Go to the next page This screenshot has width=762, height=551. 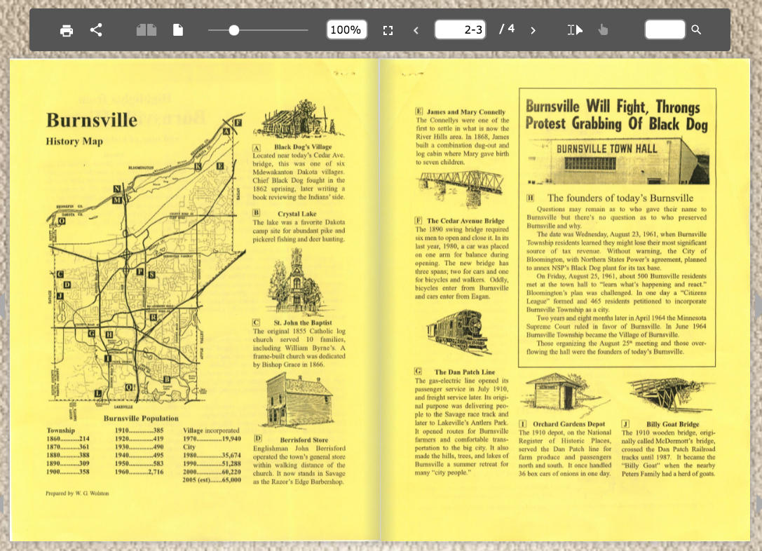tap(533, 30)
